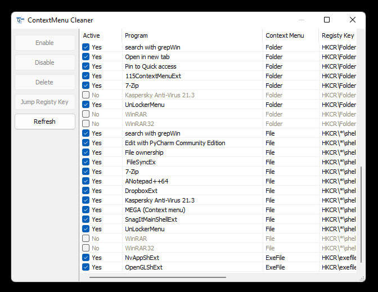Viewport: 378px width, 292px height.
Task: Toggle the SnagItMainShellExt checkbox
Action: [86, 219]
